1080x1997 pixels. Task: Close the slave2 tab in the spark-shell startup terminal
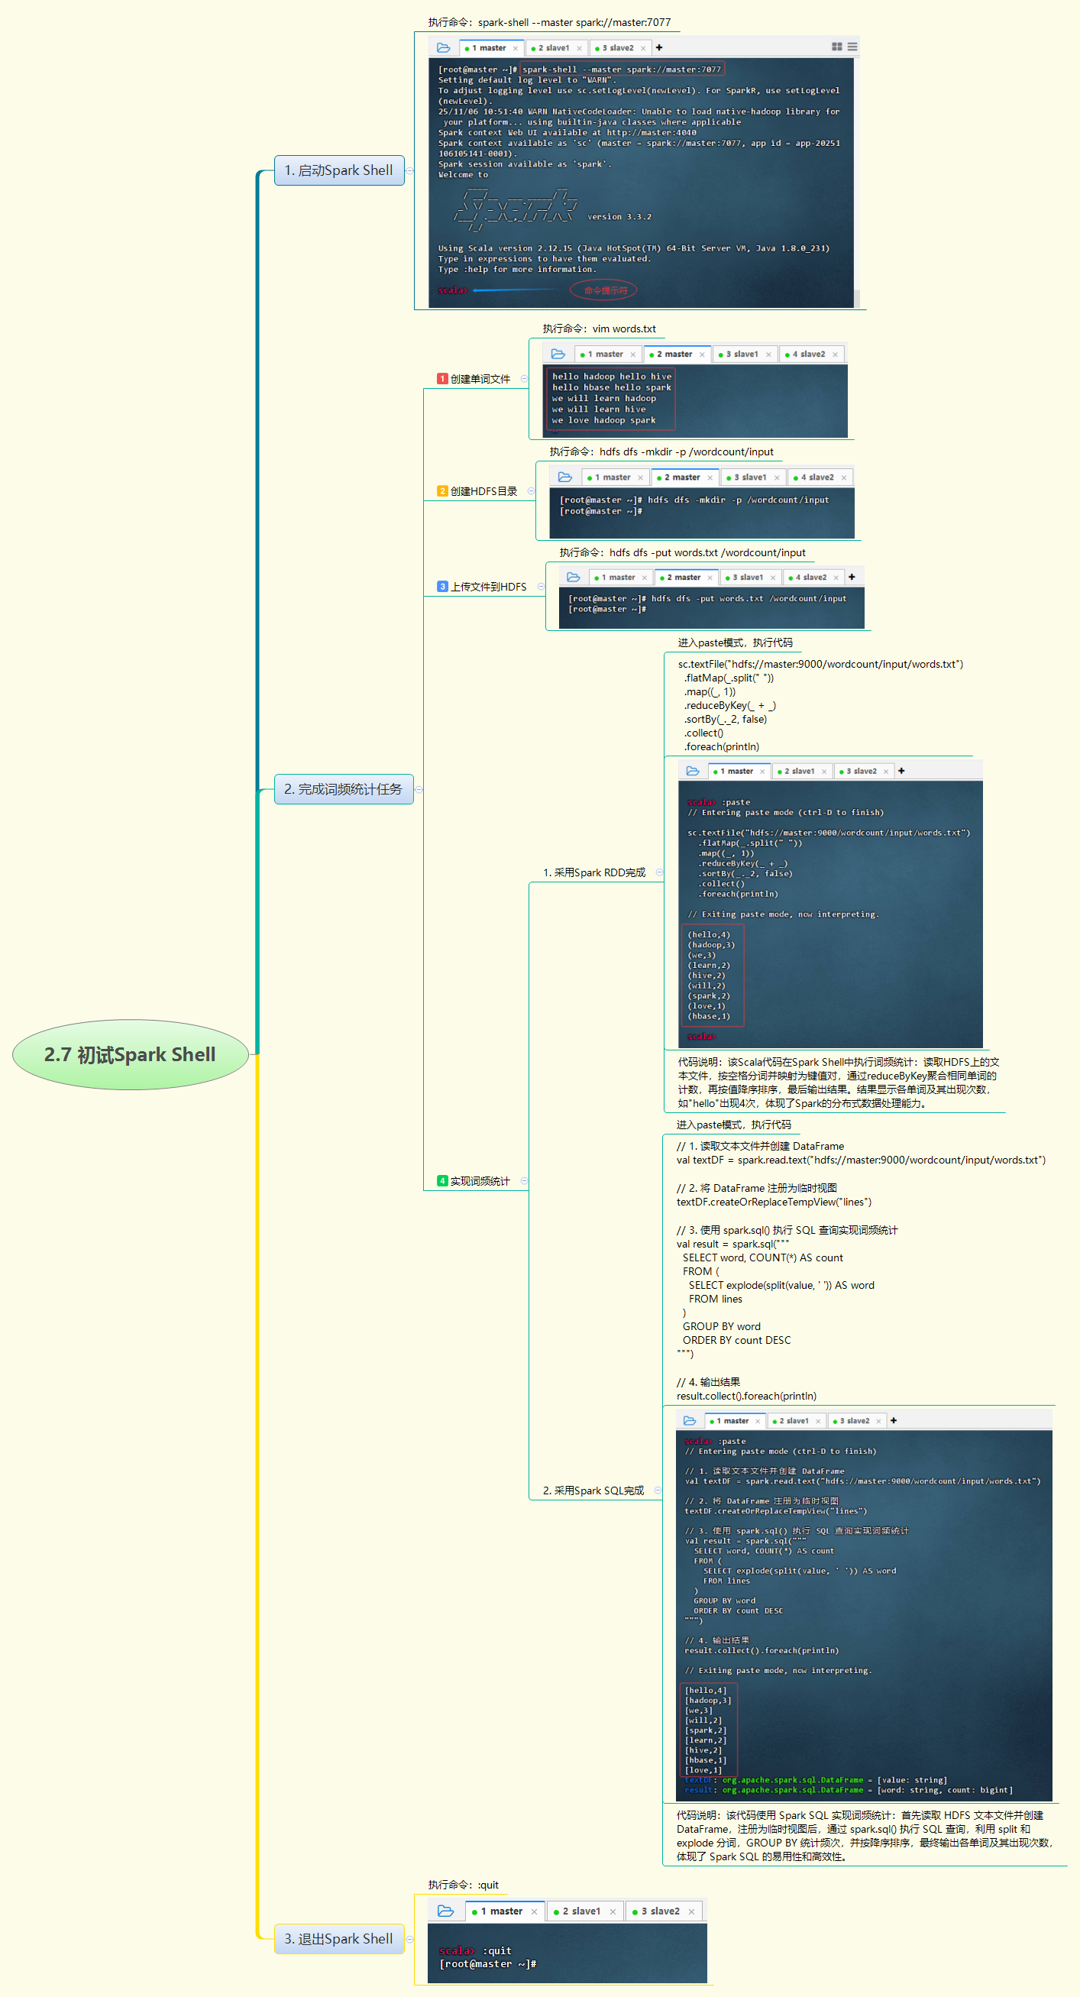tap(642, 48)
